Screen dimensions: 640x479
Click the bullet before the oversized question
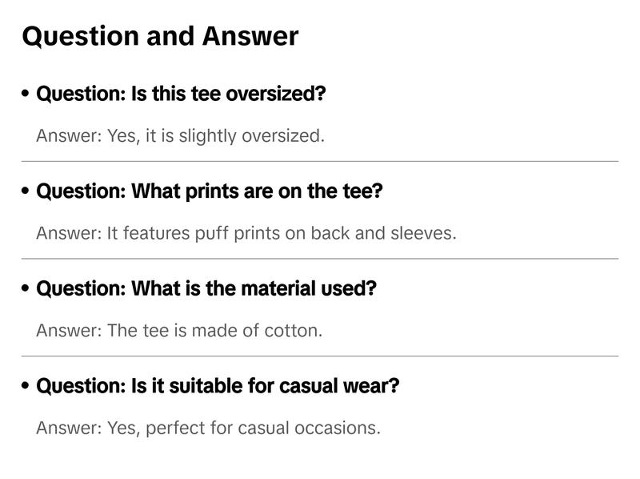click(x=26, y=94)
